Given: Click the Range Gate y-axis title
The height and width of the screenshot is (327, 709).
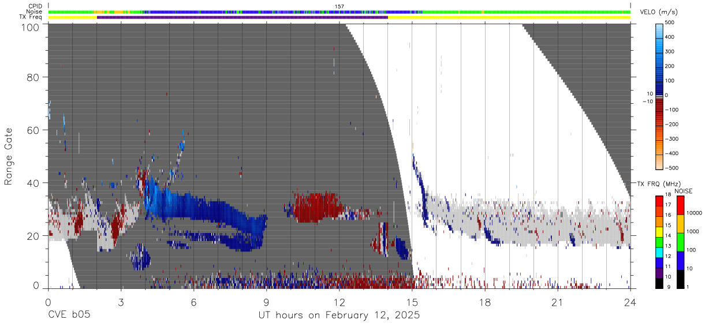Looking at the screenshot, I should pyautogui.click(x=9, y=156).
